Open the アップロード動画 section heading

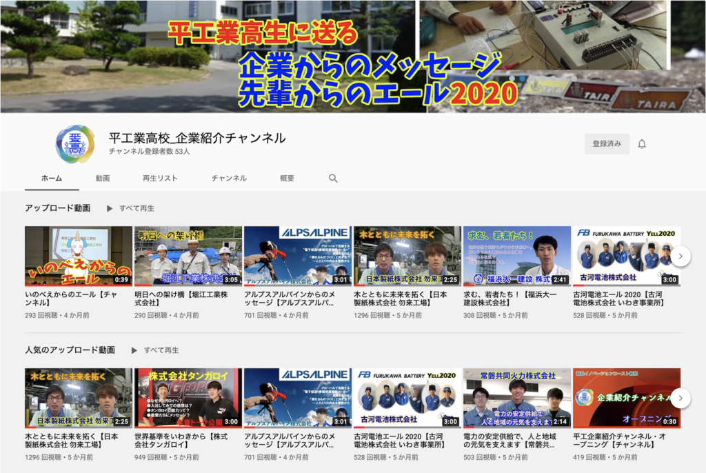click(x=58, y=208)
